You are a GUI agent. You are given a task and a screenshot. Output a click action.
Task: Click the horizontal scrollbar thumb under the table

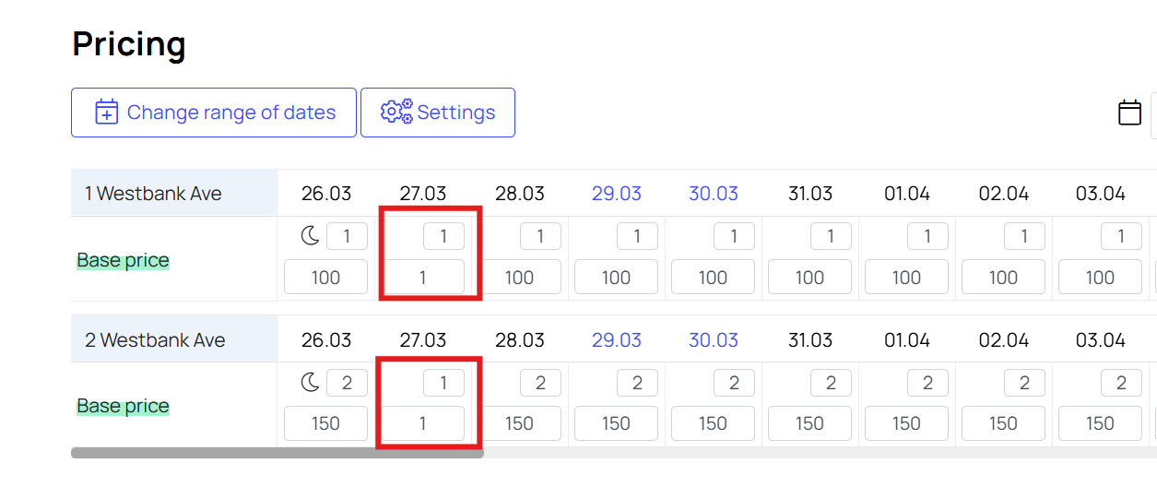point(277,453)
